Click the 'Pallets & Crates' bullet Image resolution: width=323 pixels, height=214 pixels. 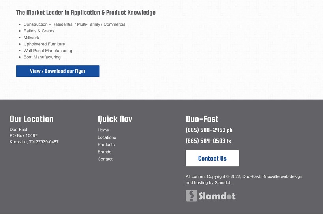[x=39, y=31]
